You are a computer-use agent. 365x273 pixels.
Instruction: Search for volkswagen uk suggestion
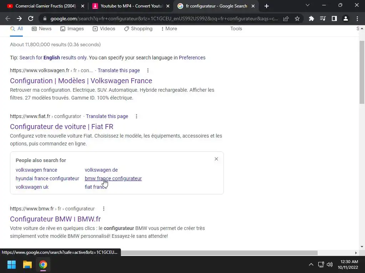(x=32, y=187)
